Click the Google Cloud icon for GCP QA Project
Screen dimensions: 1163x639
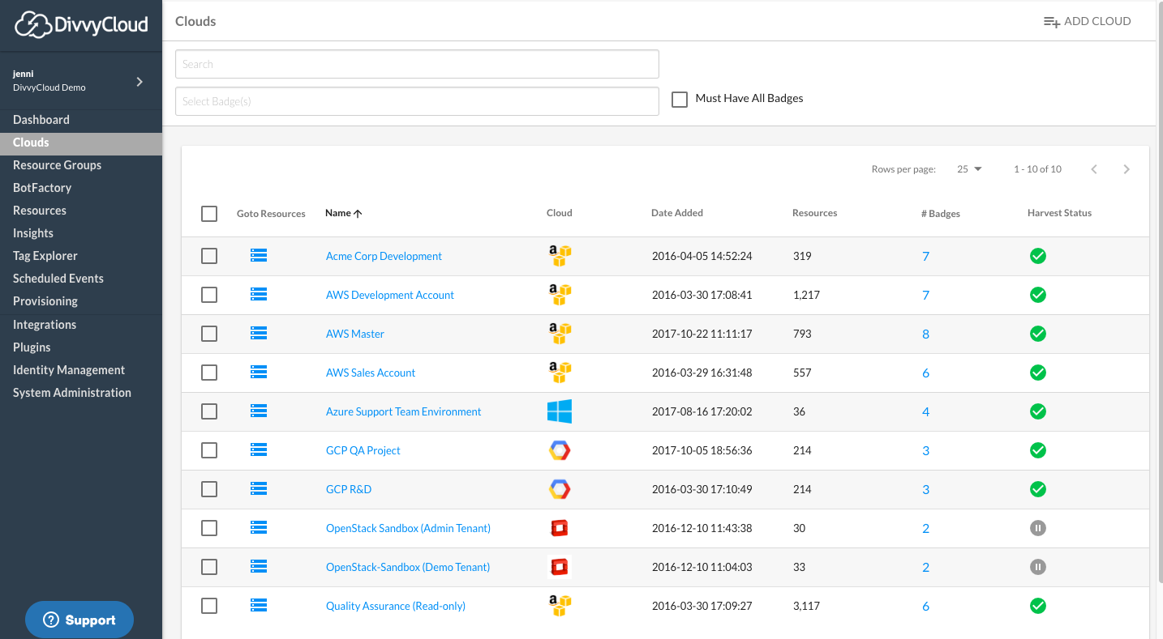click(559, 450)
